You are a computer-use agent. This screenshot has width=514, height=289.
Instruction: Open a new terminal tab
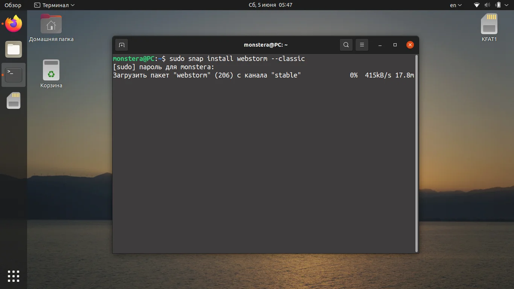pyautogui.click(x=122, y=45)
